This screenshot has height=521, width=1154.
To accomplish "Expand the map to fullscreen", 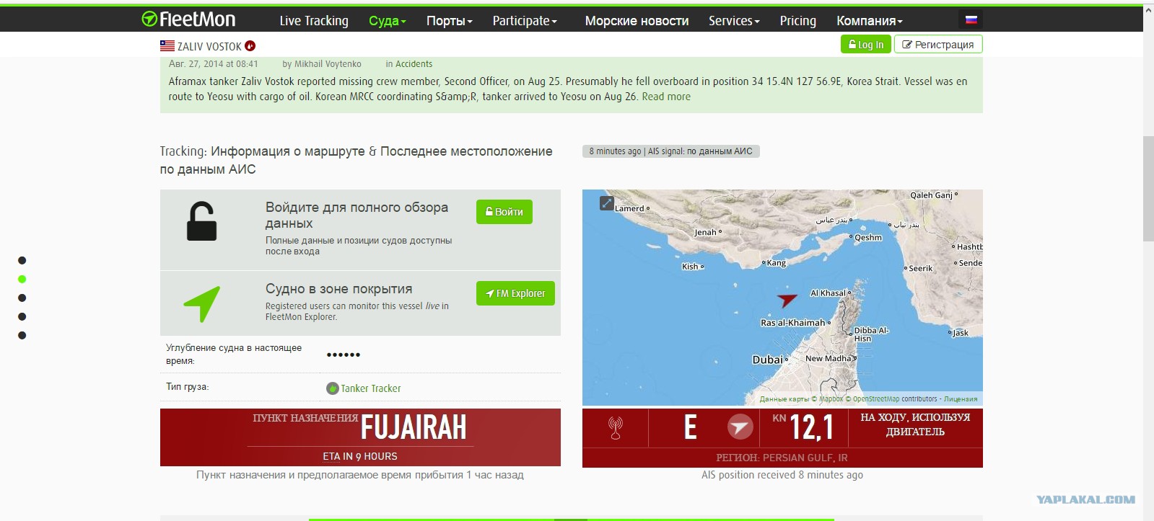I will tap(607, 203).
